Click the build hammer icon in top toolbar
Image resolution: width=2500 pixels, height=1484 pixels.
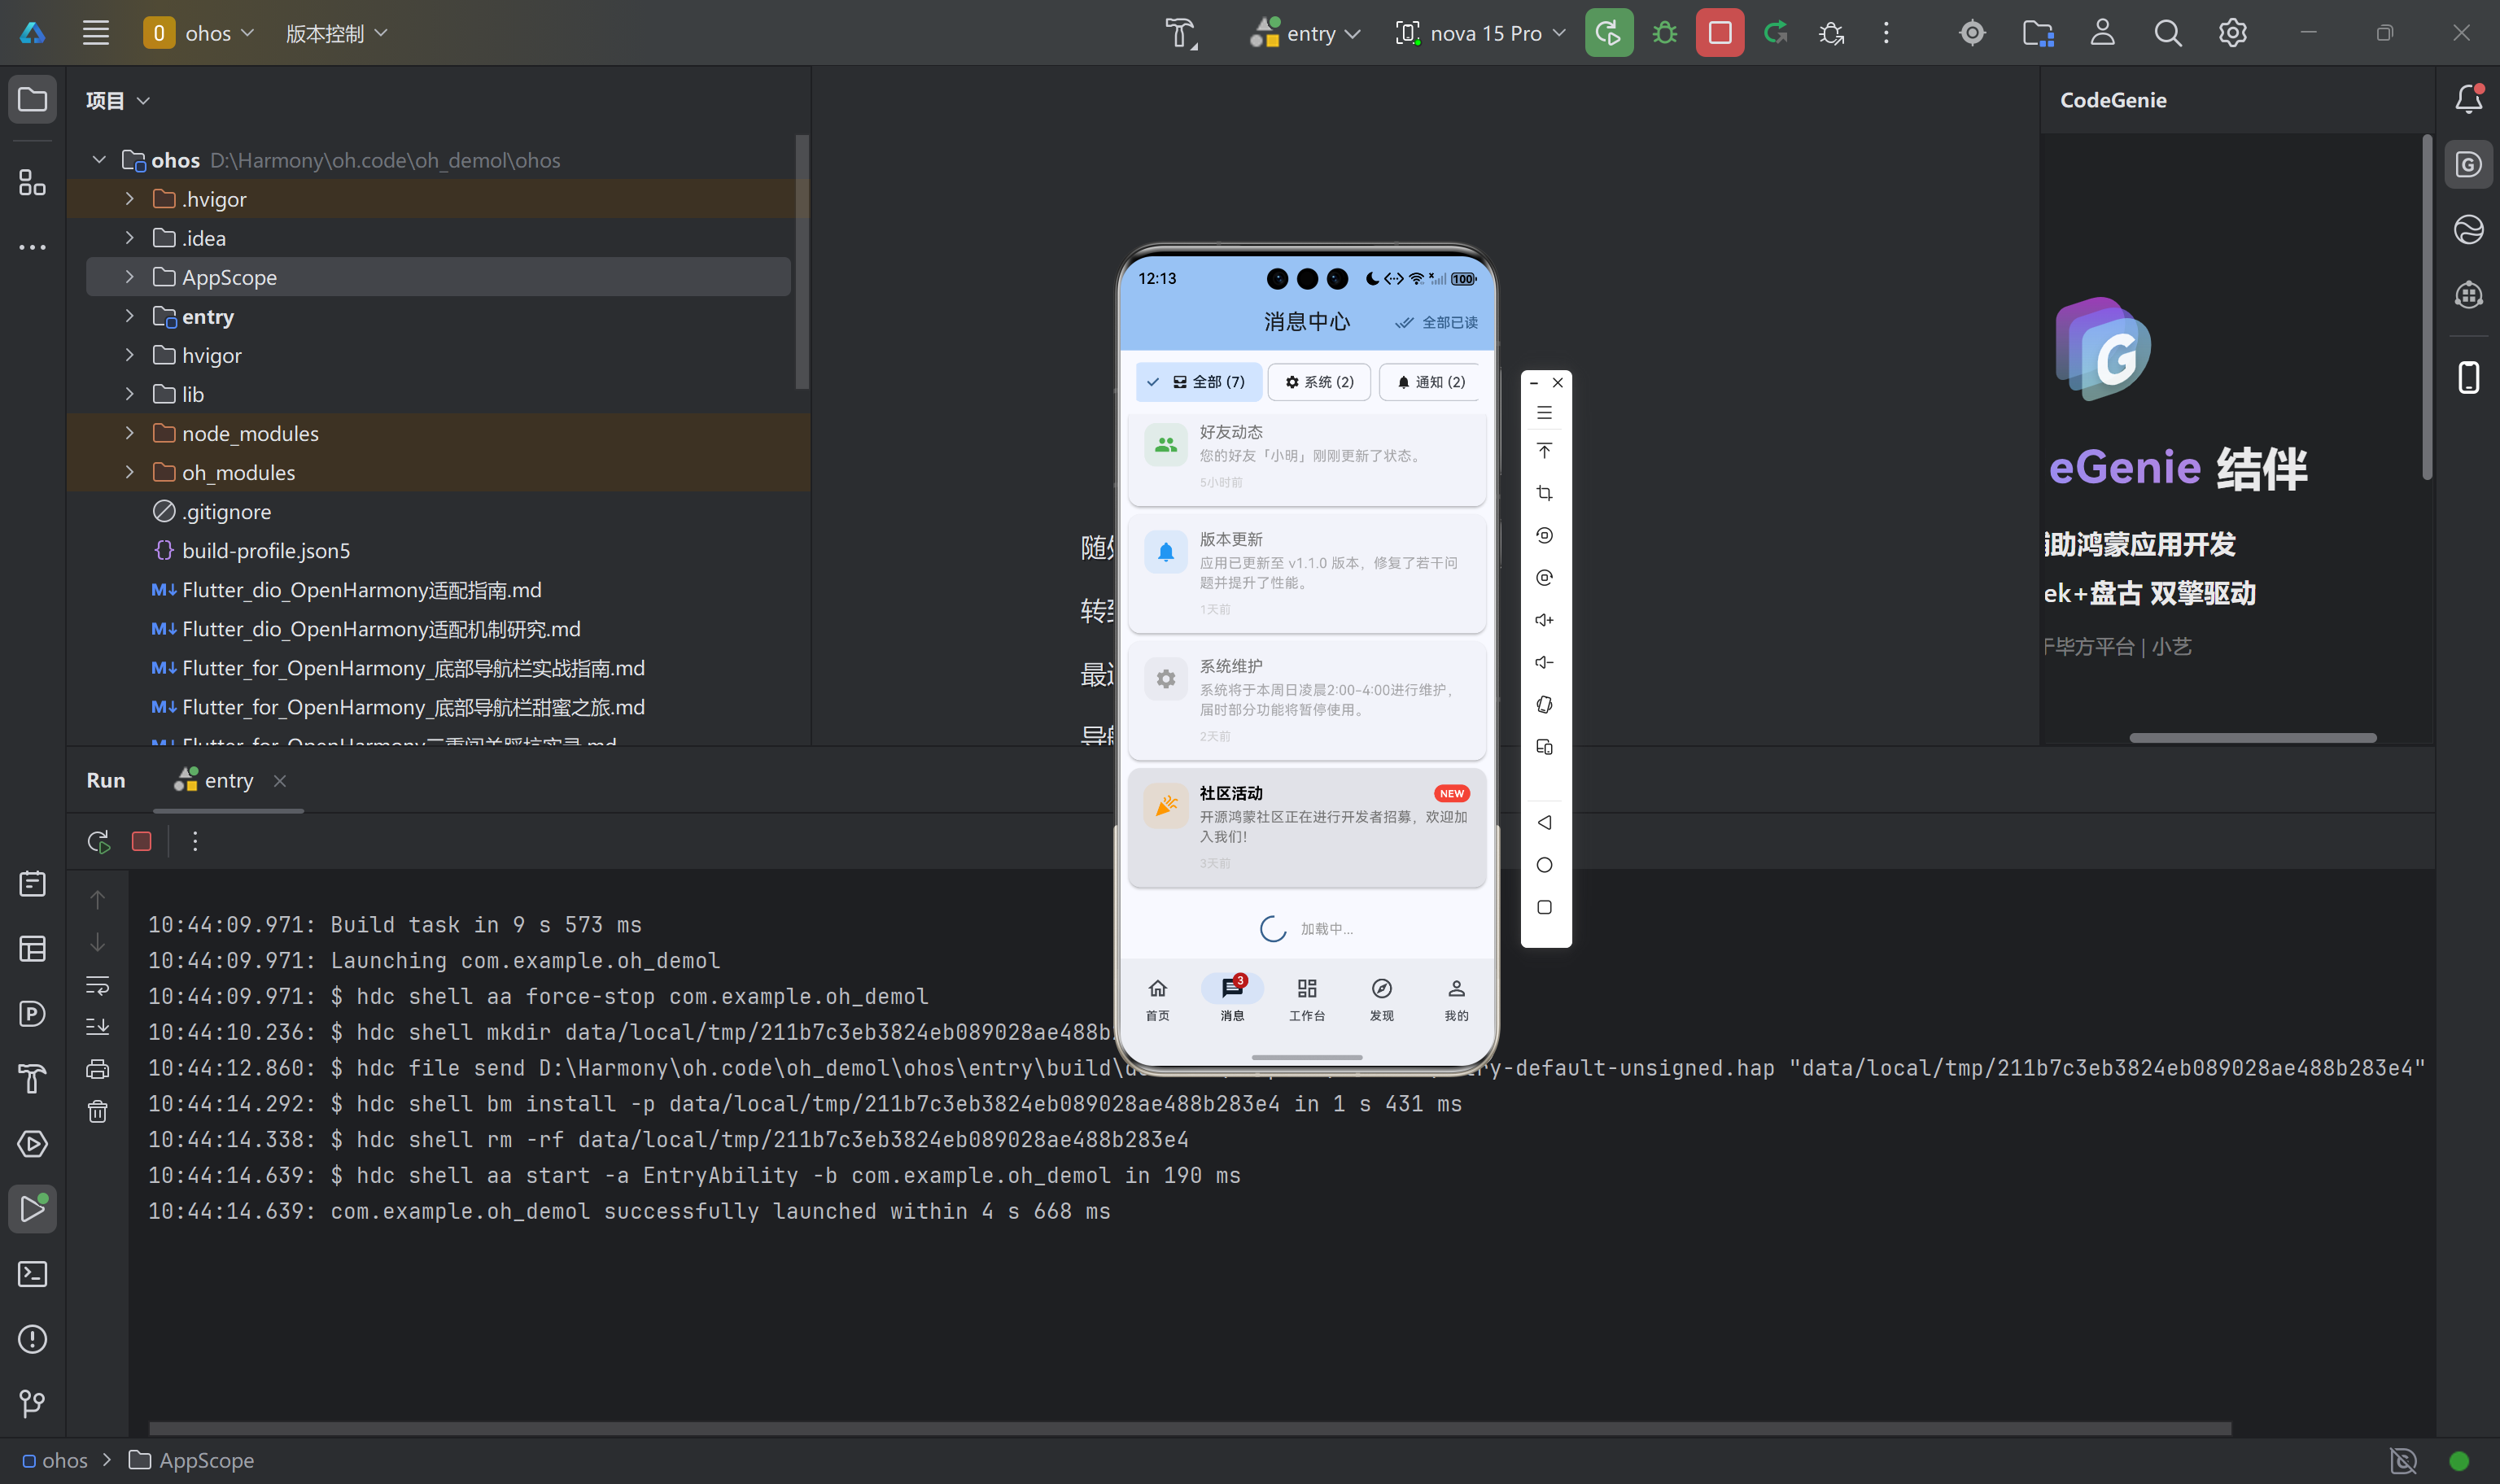[x=1180, y=33]
